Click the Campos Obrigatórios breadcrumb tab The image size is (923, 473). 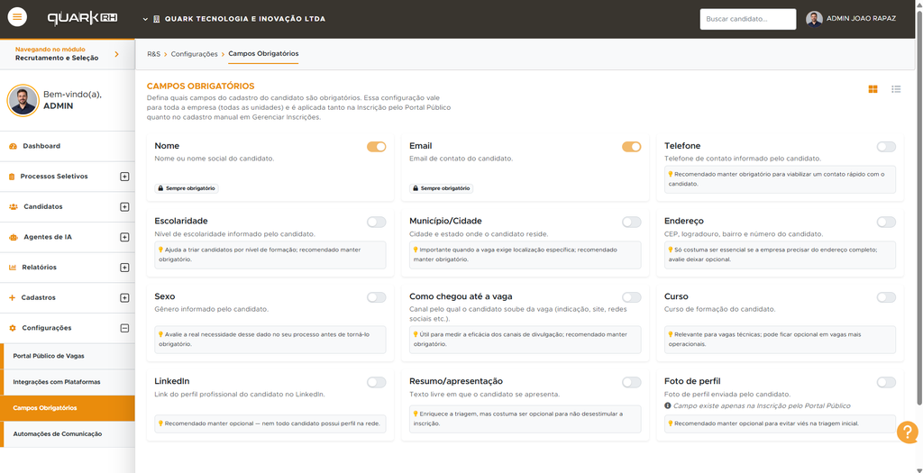point(263,53)
